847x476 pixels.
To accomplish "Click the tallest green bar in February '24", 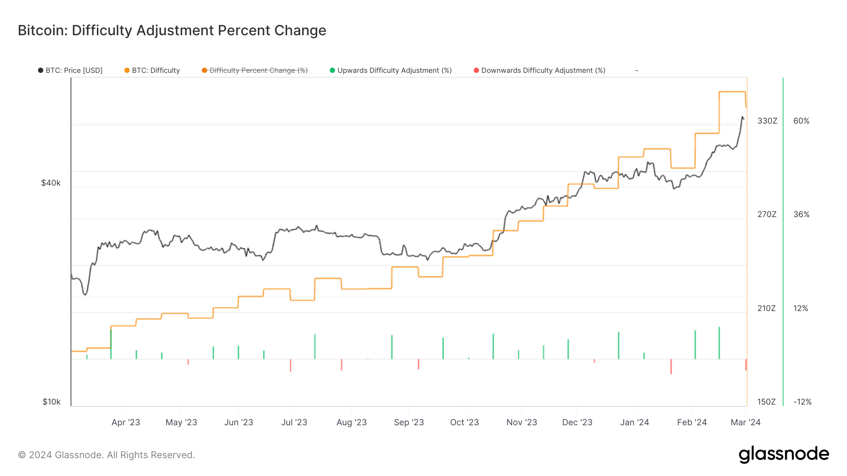I will (x=719, y=343).
